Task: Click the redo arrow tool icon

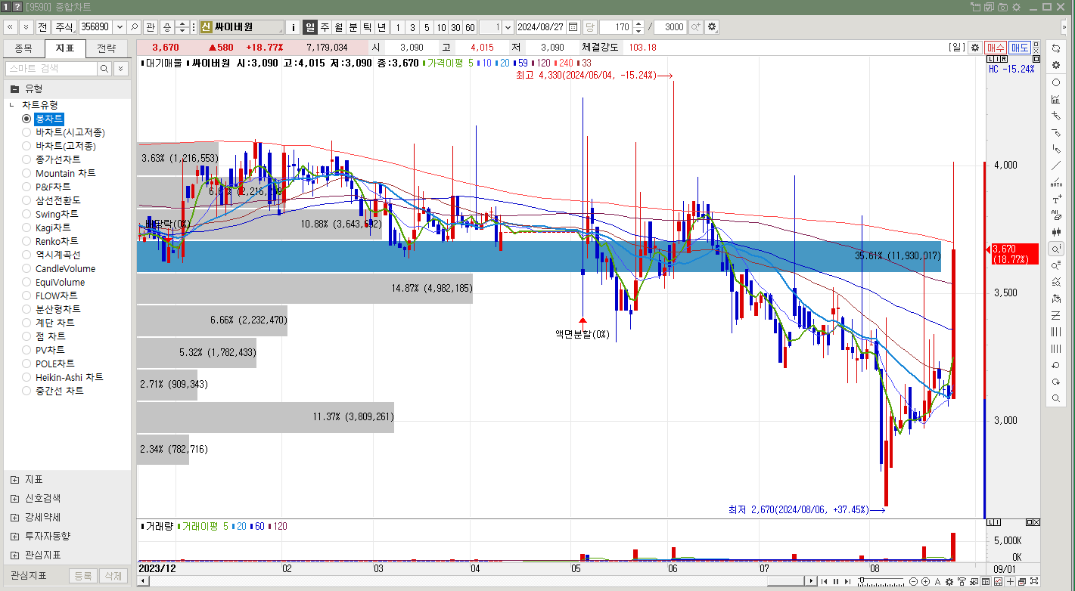Action: click(1056, 382)
